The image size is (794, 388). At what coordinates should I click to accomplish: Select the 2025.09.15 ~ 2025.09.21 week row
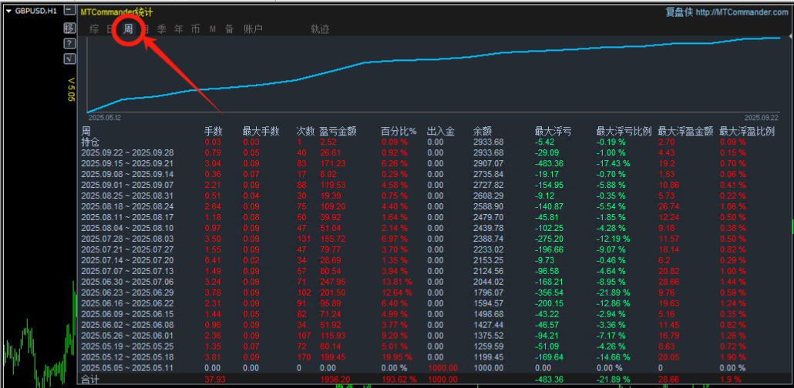tap(127, 163)
